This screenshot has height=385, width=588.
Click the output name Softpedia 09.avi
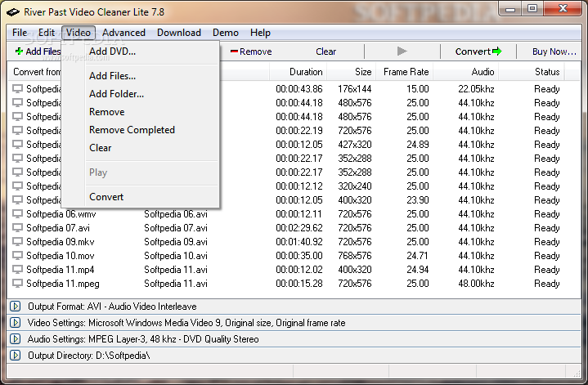176,242
